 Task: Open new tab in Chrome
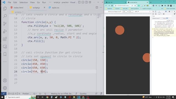pyautogui.click(x=151, y=2)
